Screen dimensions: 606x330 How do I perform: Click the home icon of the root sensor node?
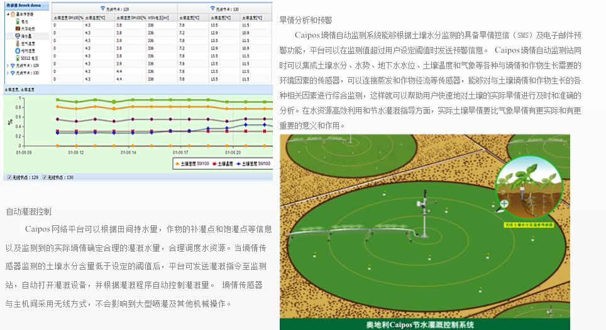click(13, 14)
